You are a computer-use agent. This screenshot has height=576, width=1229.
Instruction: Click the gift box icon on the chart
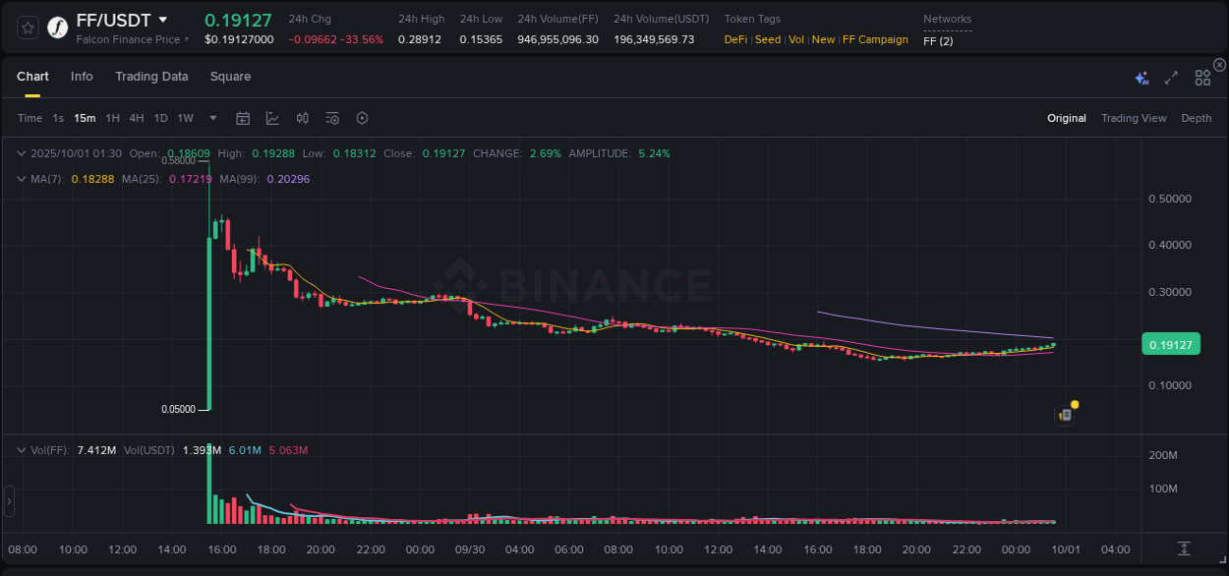click(x=1064, y=416)
